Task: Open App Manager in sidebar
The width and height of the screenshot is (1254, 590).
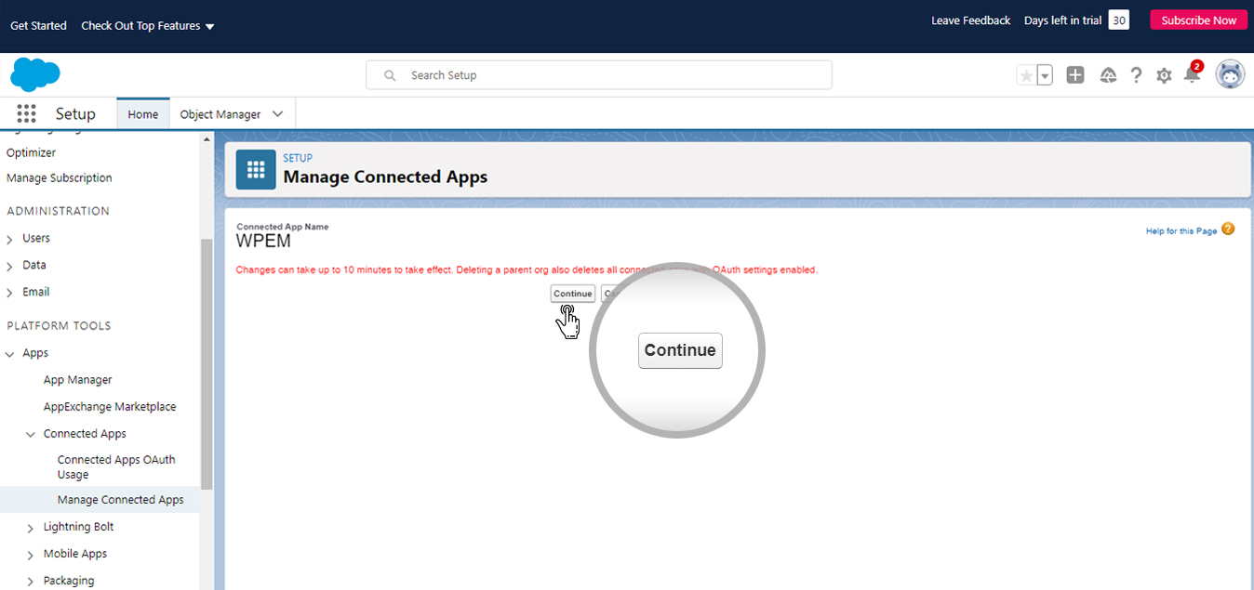Action: 77,380
